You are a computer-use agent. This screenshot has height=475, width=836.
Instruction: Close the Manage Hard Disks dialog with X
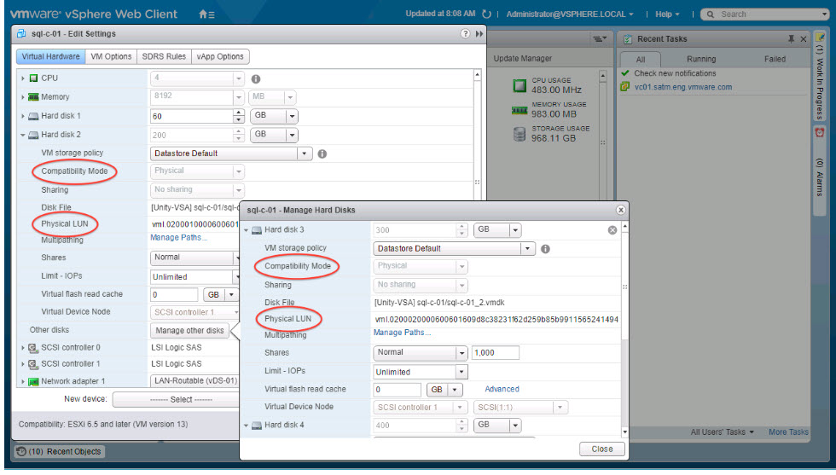620,210
